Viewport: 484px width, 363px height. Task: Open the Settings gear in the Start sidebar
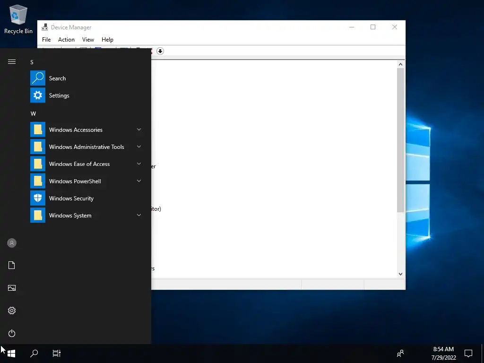[x=12, y=311]
